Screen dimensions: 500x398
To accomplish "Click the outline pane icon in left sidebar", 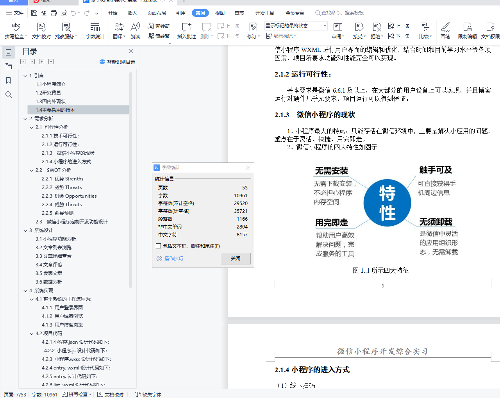I will [x=9, y=52].
